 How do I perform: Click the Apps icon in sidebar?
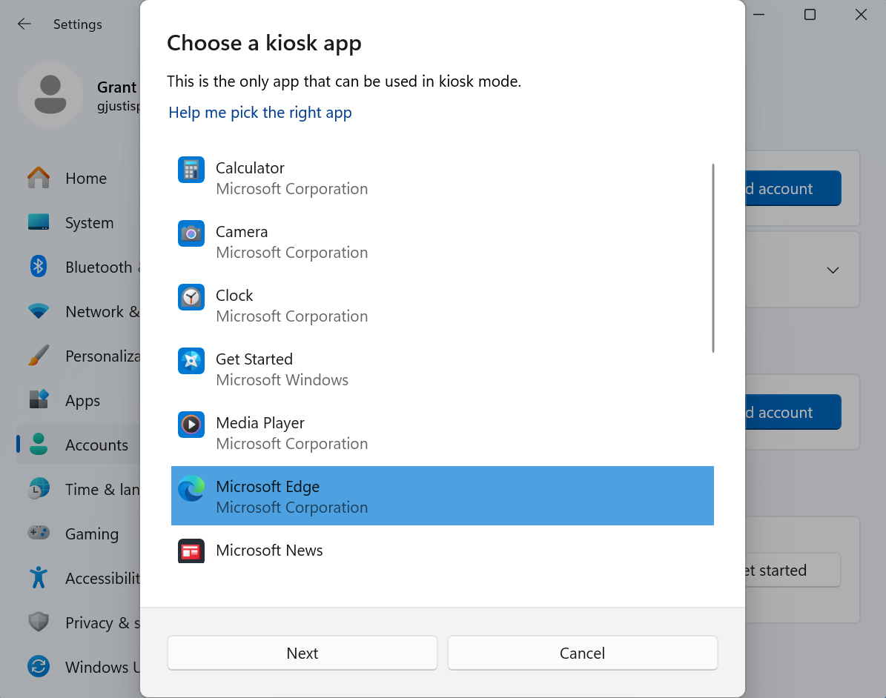[39, 400]
